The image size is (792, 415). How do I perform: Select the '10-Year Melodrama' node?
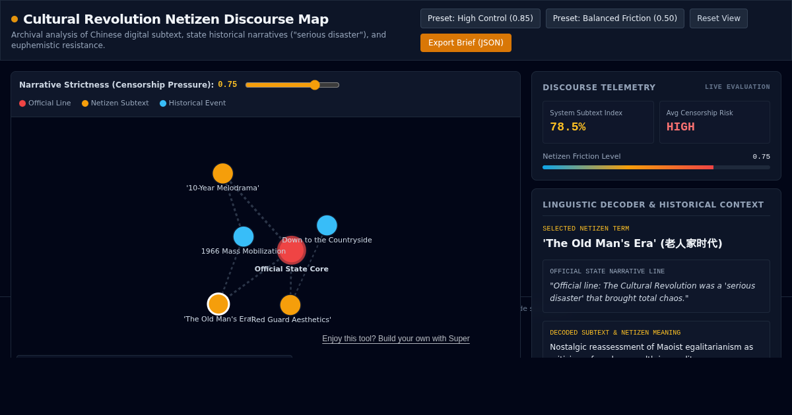(x=223, y=173)
